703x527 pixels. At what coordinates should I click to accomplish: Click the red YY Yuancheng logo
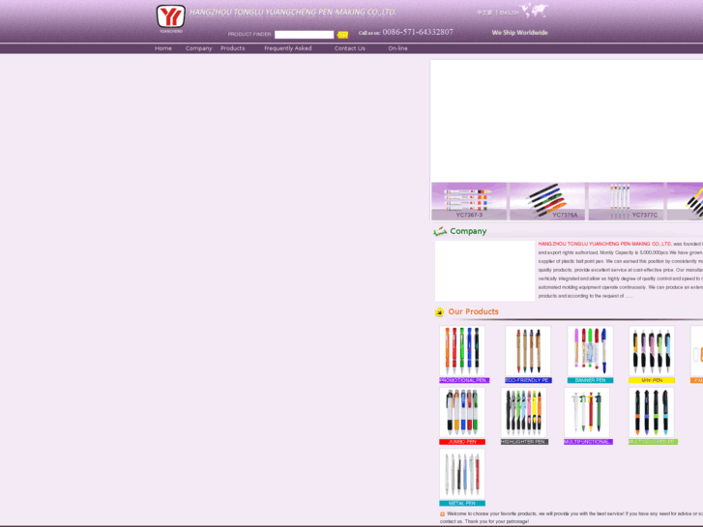coord(170,16)
